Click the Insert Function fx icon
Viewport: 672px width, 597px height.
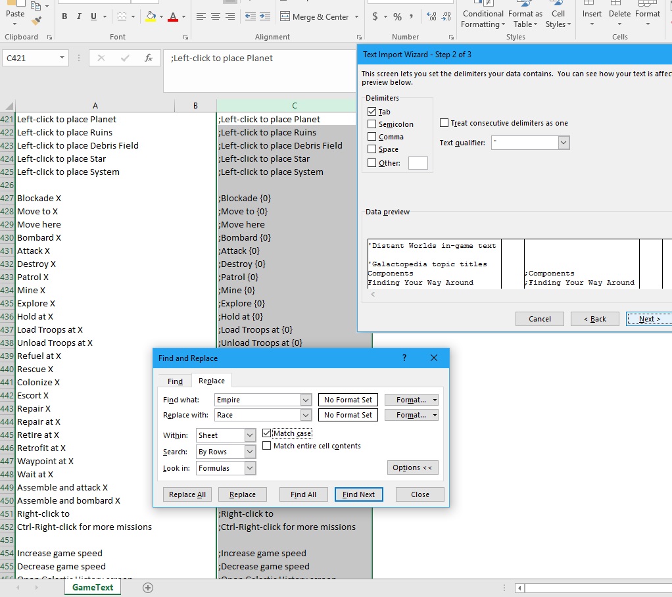pyautogui.click(x=149, y=58)
